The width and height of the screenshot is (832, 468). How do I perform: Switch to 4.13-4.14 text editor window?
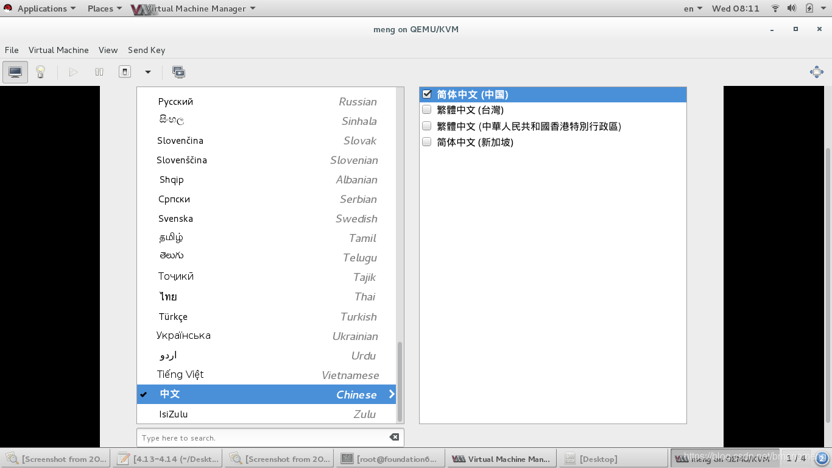(x=167, y=459)
